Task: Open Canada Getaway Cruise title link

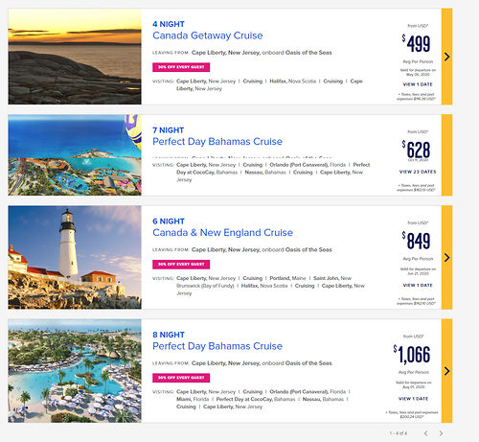Action: tap(208, 35)
